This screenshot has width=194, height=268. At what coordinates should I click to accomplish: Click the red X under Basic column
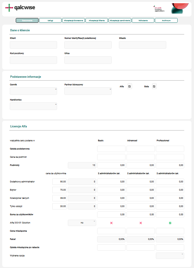[x=111, y=223]
